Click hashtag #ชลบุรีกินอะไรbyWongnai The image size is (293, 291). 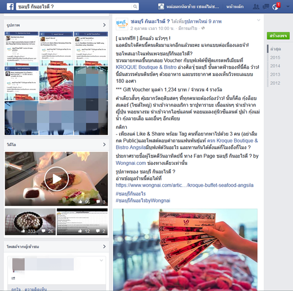pyautogui.click(x=143, y=201)
